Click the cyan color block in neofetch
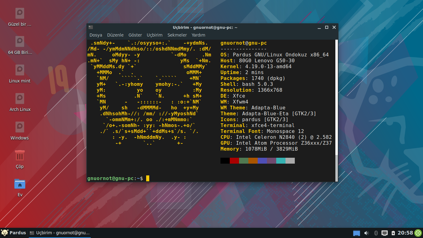This screenshot has height=238, width=423. tap(281, 161)
